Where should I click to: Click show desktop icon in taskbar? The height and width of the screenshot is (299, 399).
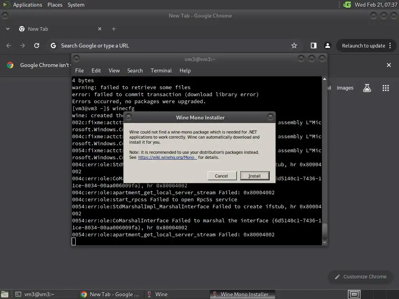coord(5,294)
